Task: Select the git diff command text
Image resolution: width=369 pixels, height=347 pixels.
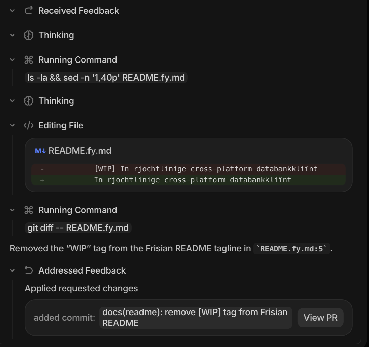Action: pos(78,228)
